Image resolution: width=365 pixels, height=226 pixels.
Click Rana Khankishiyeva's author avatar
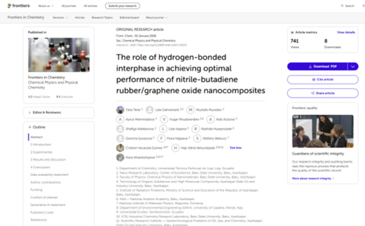pyautogui.click(x=120, y=157)
